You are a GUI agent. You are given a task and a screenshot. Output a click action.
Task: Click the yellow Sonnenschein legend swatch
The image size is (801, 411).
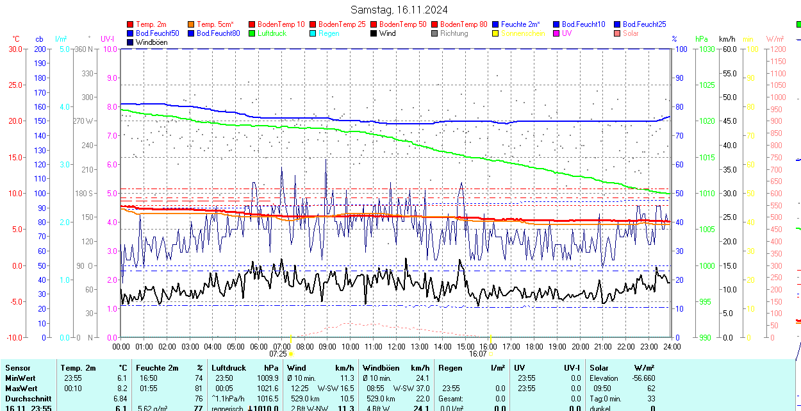pyautogui.click(x=496, y=33)
